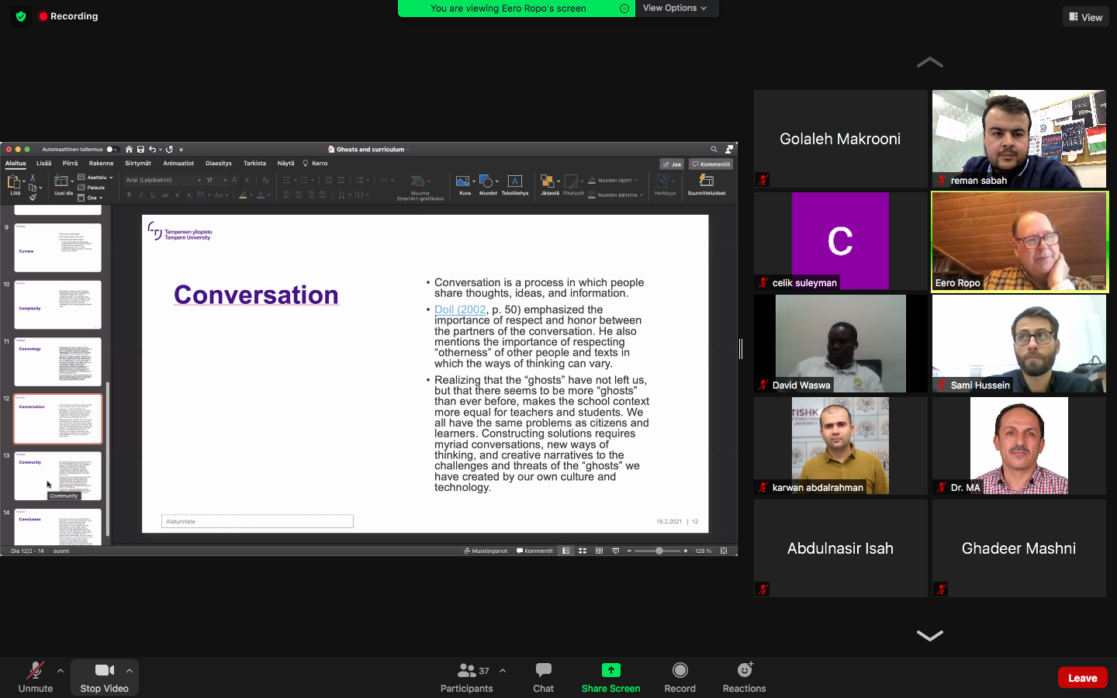Select the Community slide thumbnail
The width and height of the screenshot is (1117, 698).
pyautogui.click(x=58, y=475)
